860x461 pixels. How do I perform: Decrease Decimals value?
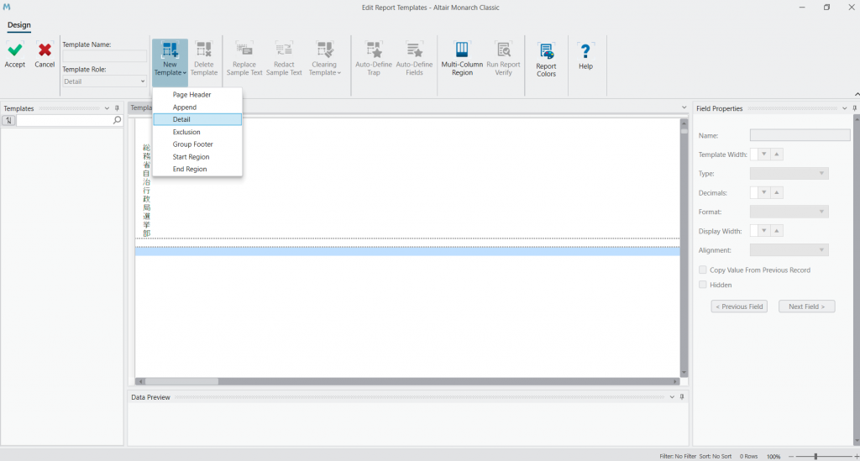763,192
